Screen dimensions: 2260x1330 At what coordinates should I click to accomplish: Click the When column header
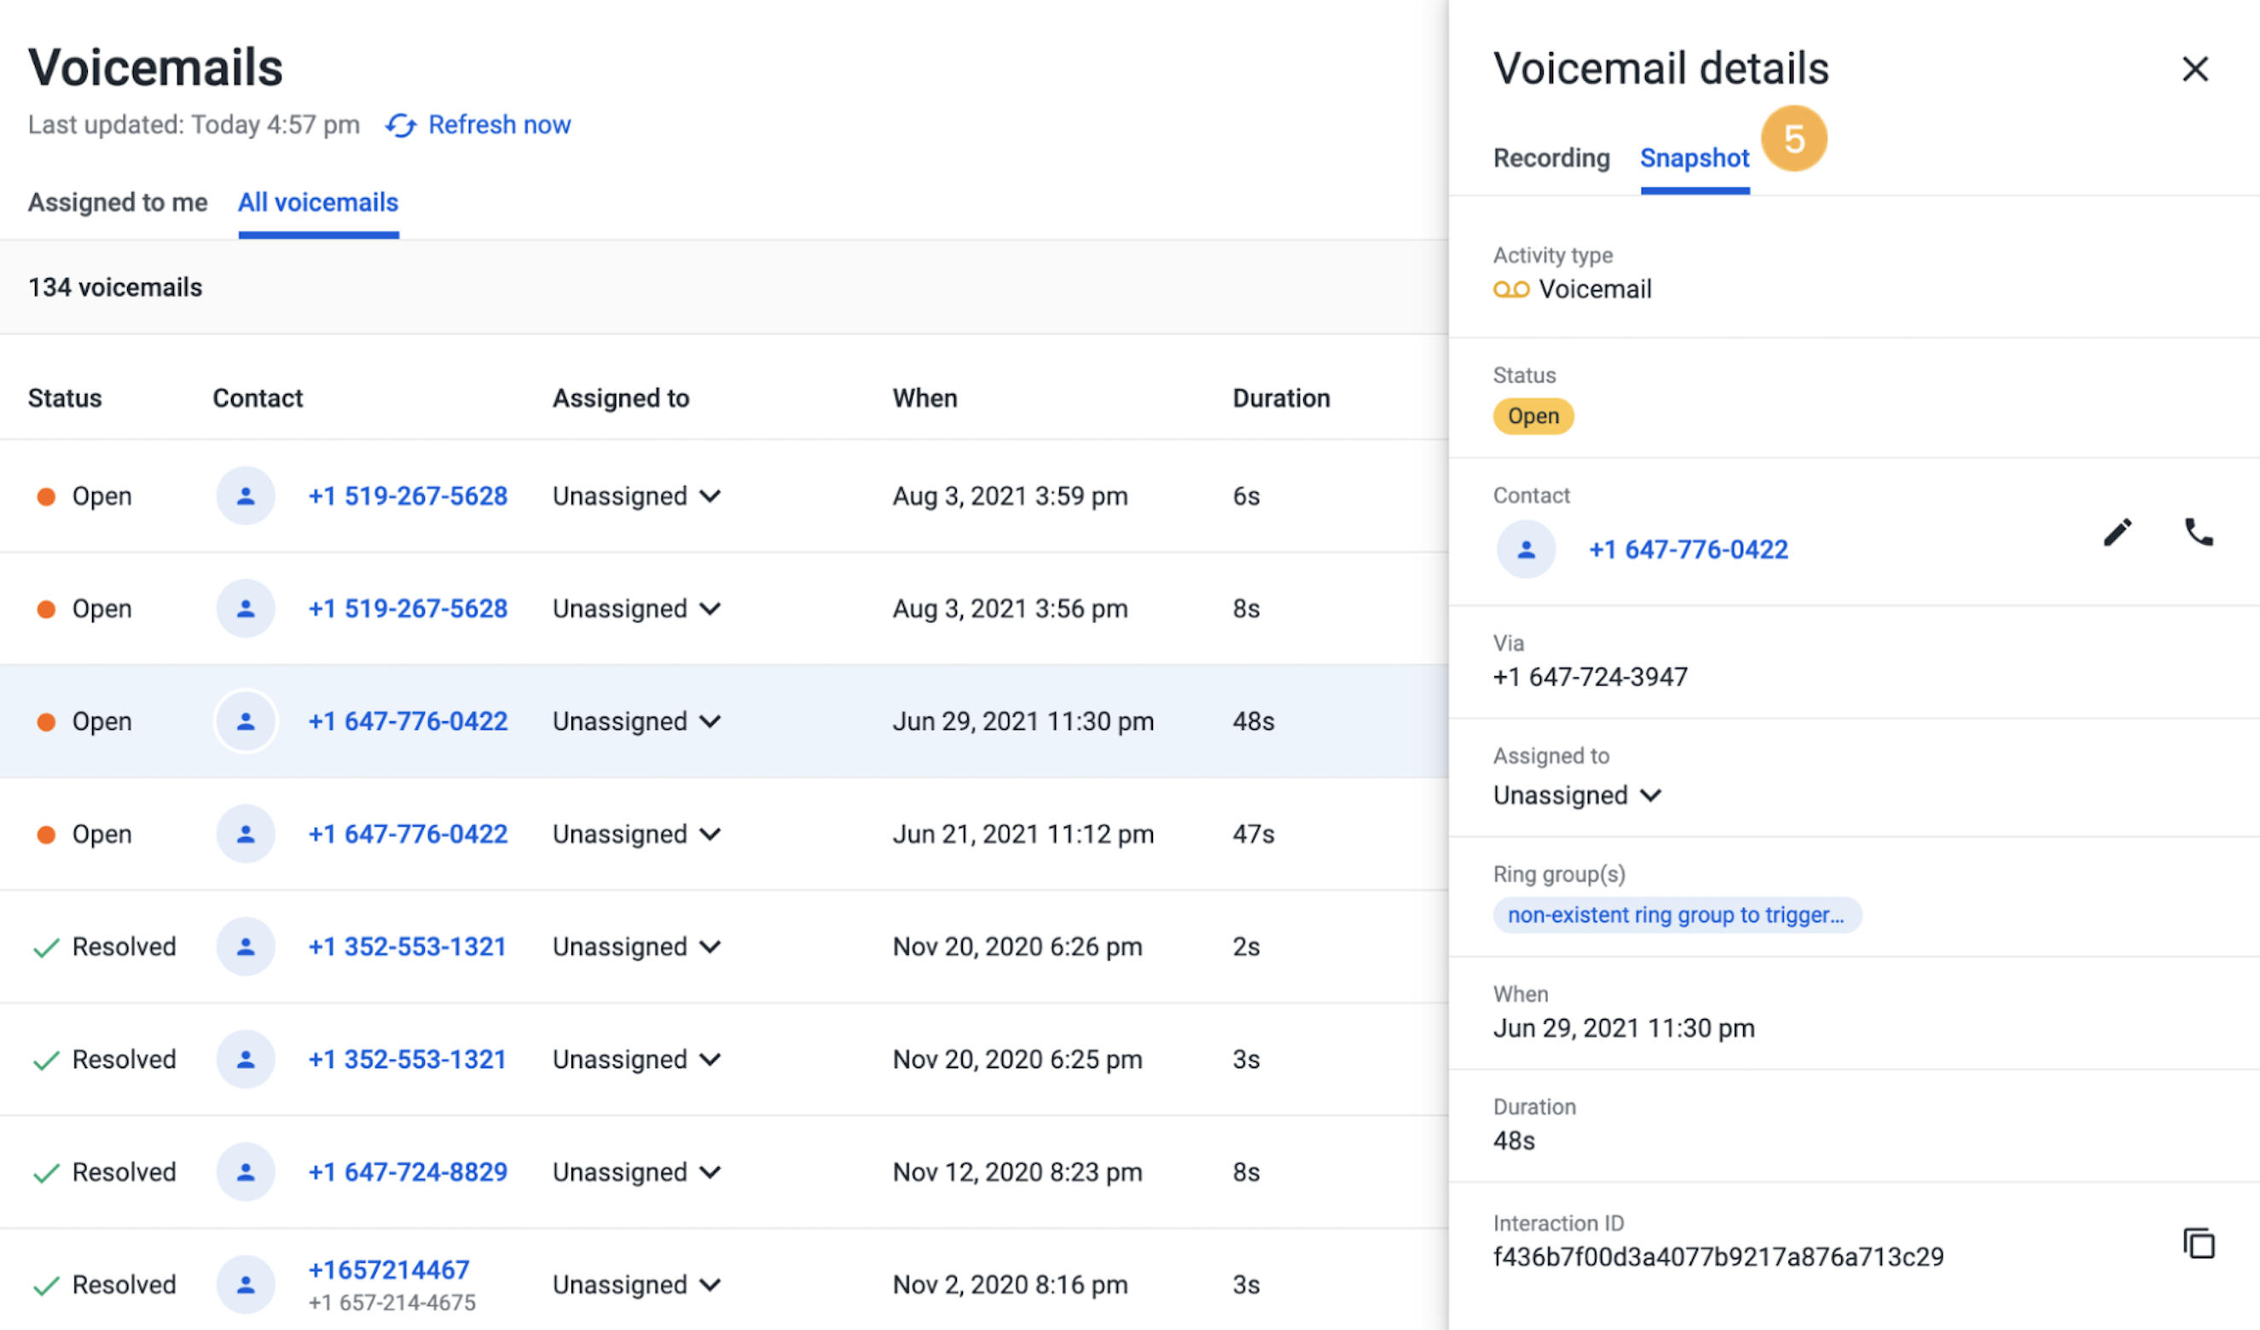pyautogui.click(x=924, y=399)
